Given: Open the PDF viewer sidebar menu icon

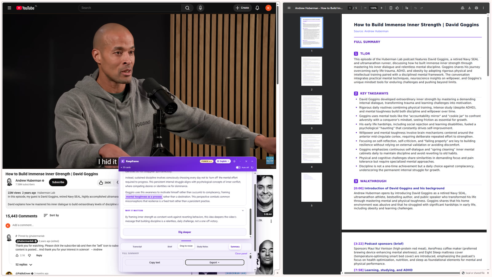Looking at the screenshot, I should 289,8.
